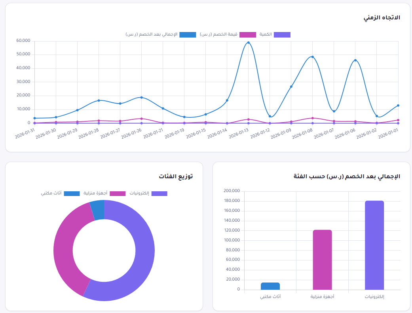Click the magenta أجهزة منزلية bar

(323, 260)
